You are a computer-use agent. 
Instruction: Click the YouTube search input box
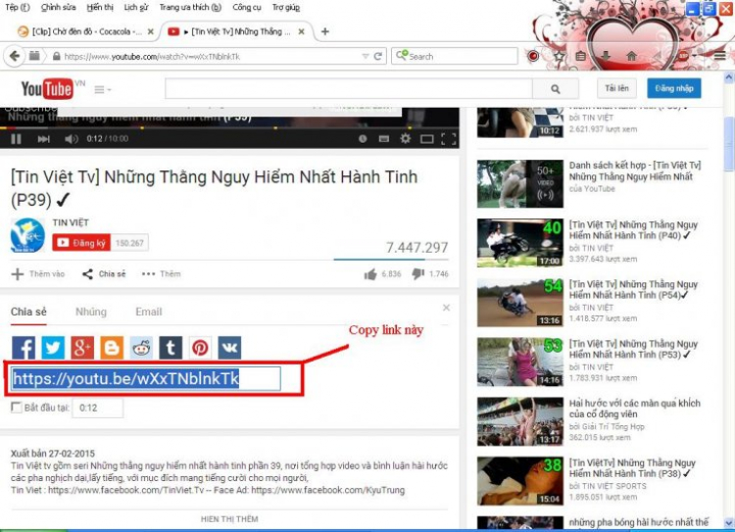point(349,88)
